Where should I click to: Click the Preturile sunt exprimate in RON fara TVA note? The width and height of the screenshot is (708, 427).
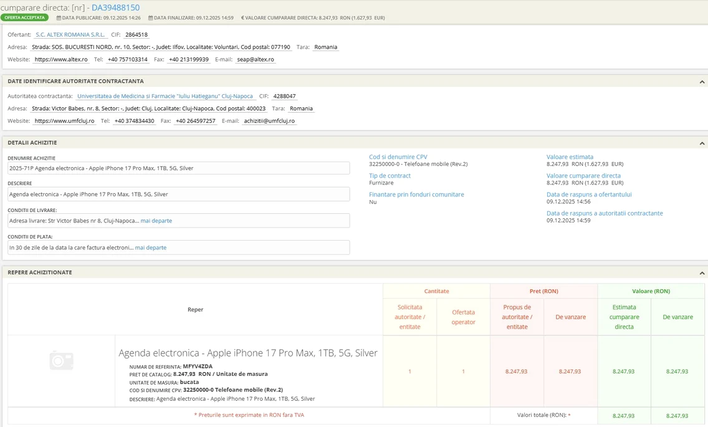[249, 415]
